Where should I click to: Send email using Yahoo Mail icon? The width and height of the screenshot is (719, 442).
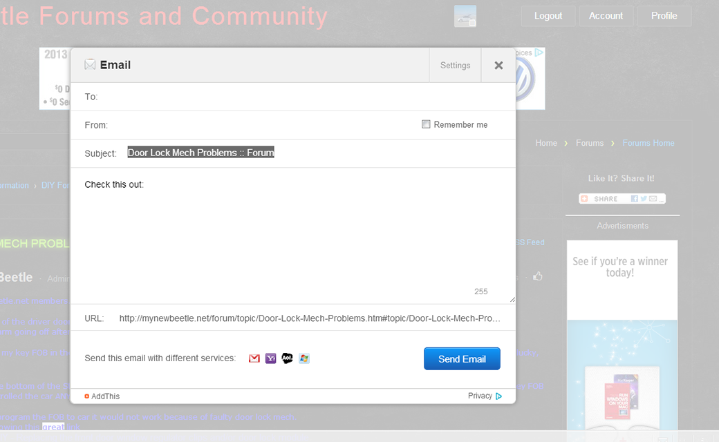(270, 358)
